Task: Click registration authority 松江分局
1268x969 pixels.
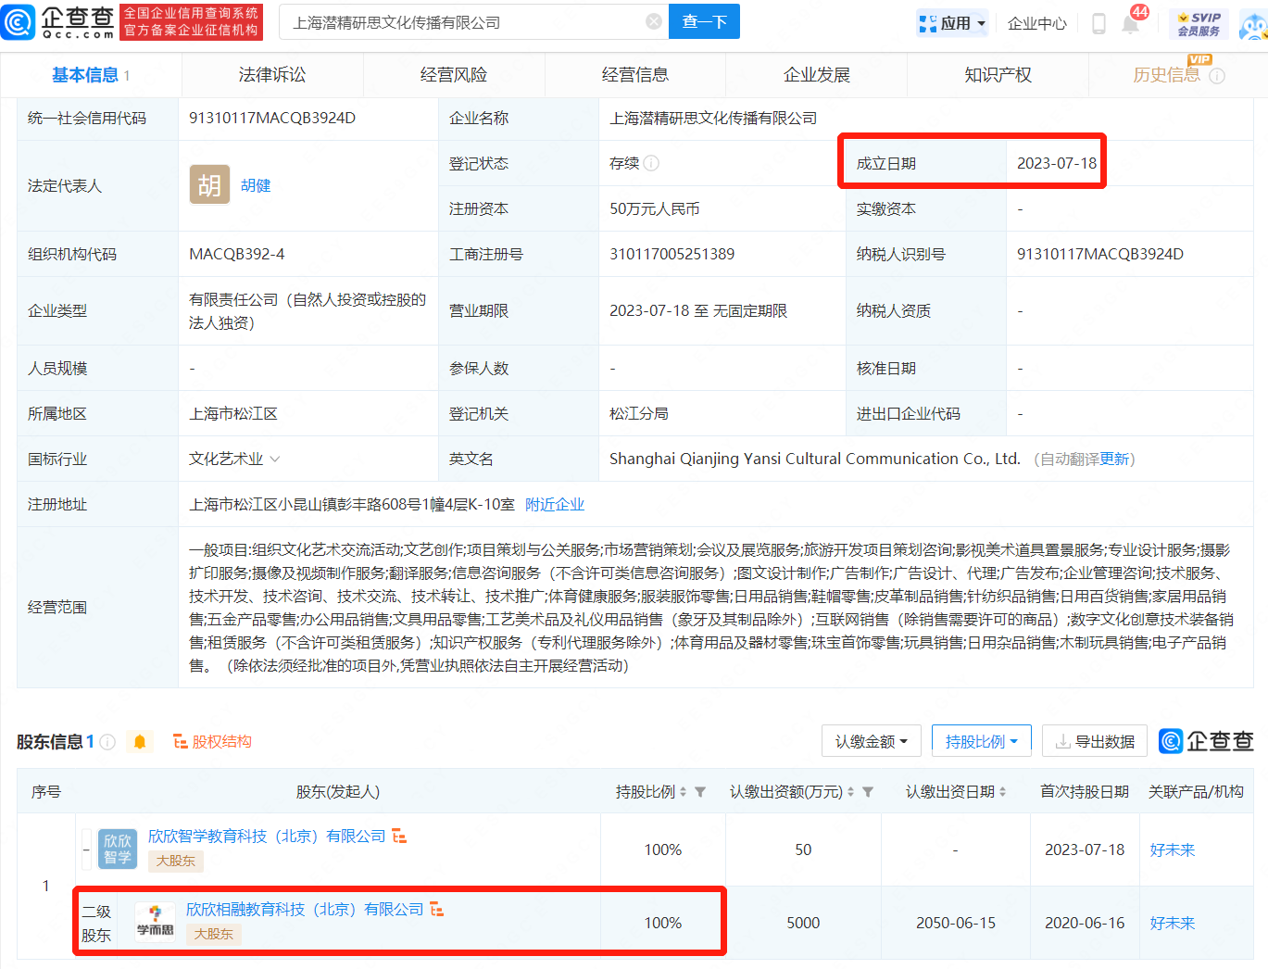Action: [639, 413]
